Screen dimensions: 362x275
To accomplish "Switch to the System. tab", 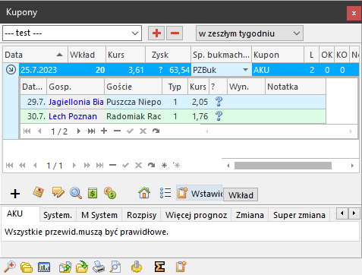I will pos(58,215).
